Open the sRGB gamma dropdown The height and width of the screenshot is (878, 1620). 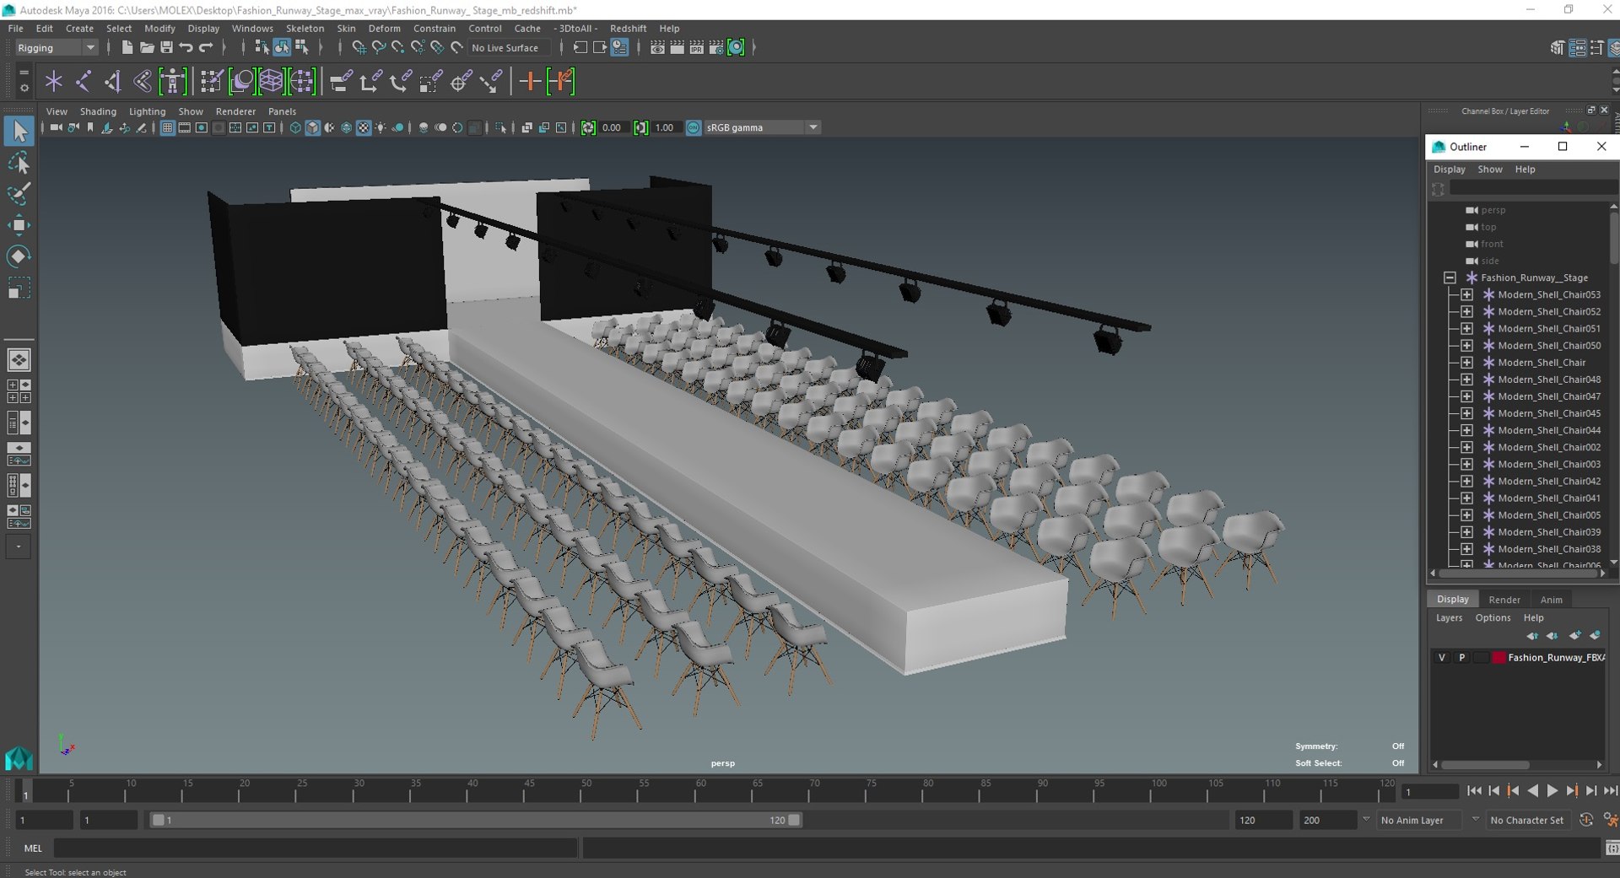click(762, 128)
